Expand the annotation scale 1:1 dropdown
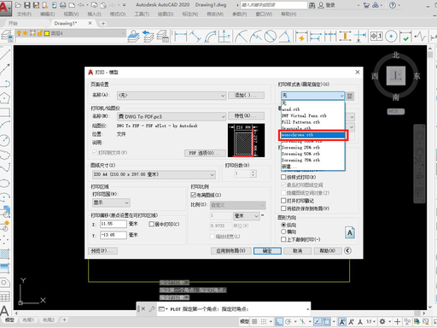 click(371, 321)
